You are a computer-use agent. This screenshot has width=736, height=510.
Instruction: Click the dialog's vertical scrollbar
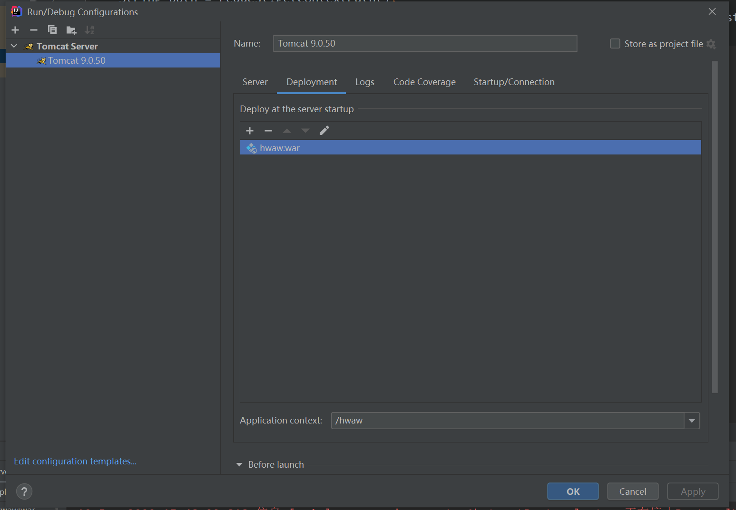pos(715,227)
